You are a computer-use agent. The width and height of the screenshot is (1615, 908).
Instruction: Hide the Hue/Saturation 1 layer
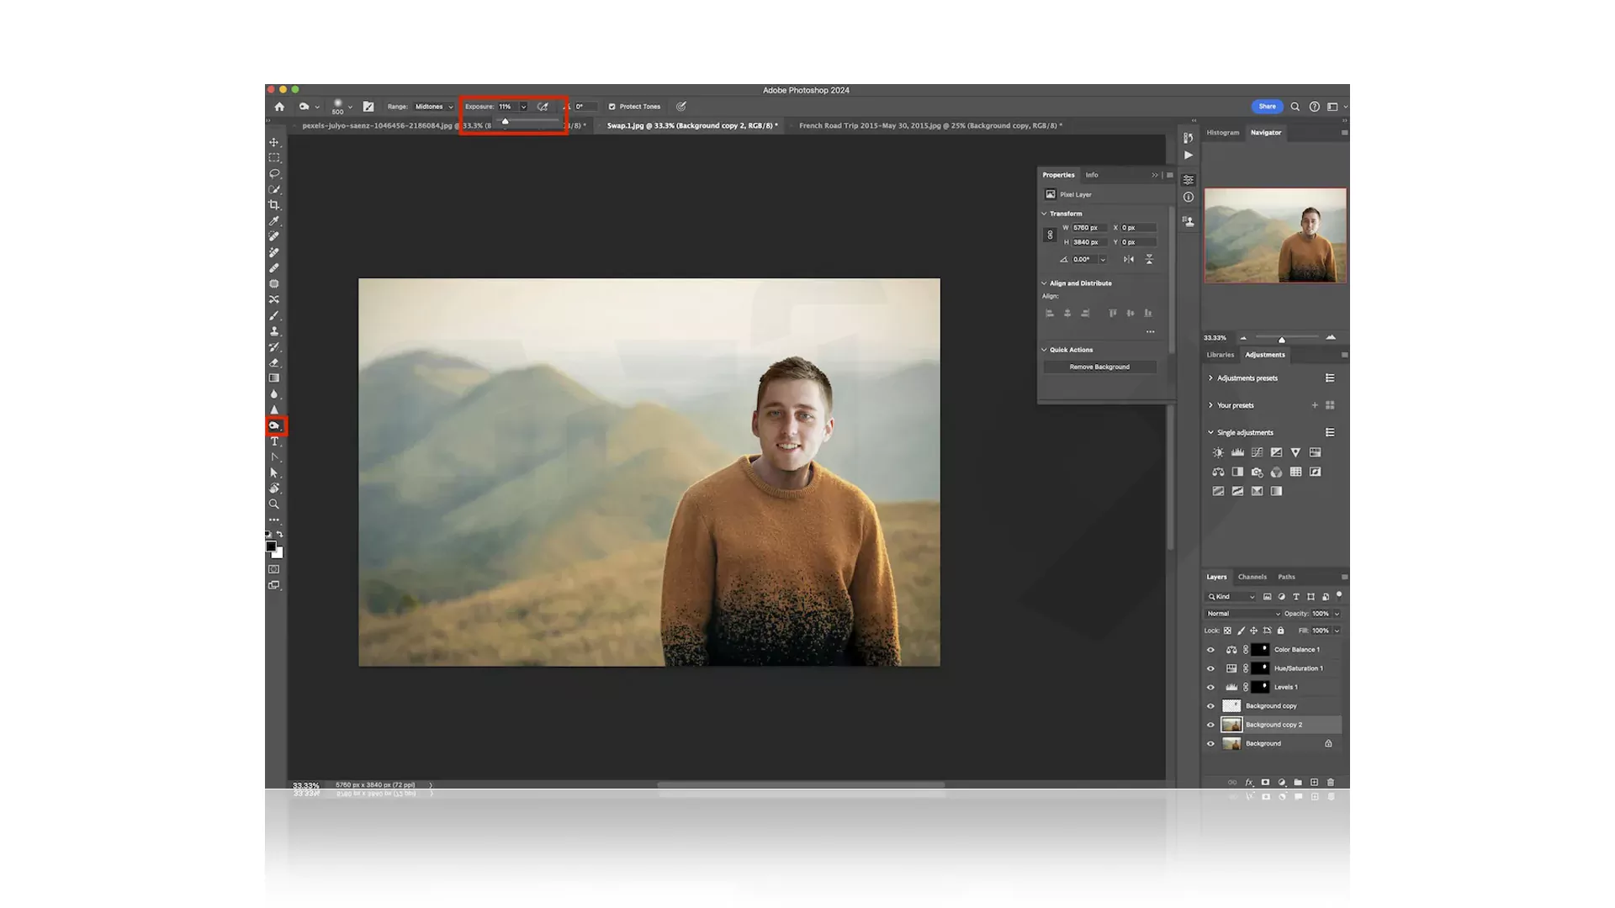(x=1210, y=668)
